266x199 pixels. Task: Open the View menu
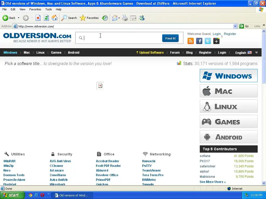(22, 9)
